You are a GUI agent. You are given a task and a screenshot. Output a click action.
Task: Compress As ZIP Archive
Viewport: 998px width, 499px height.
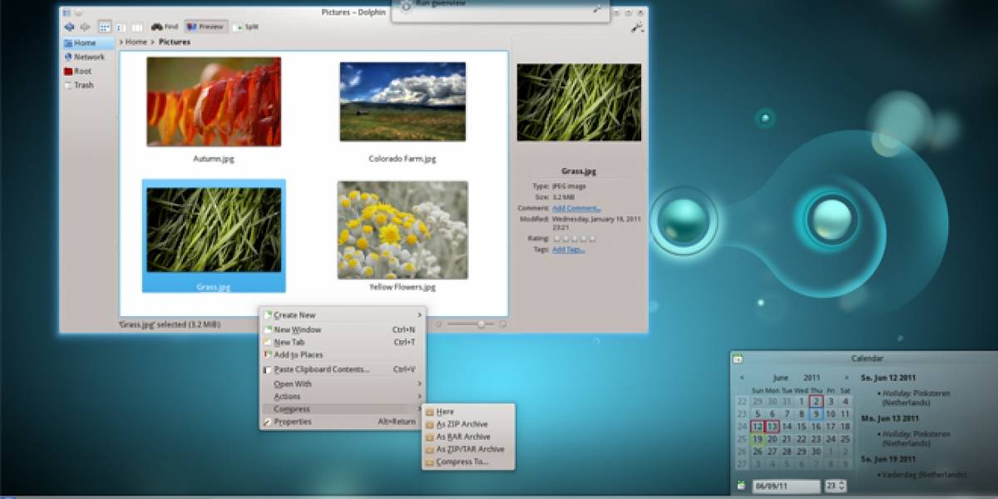469,424
